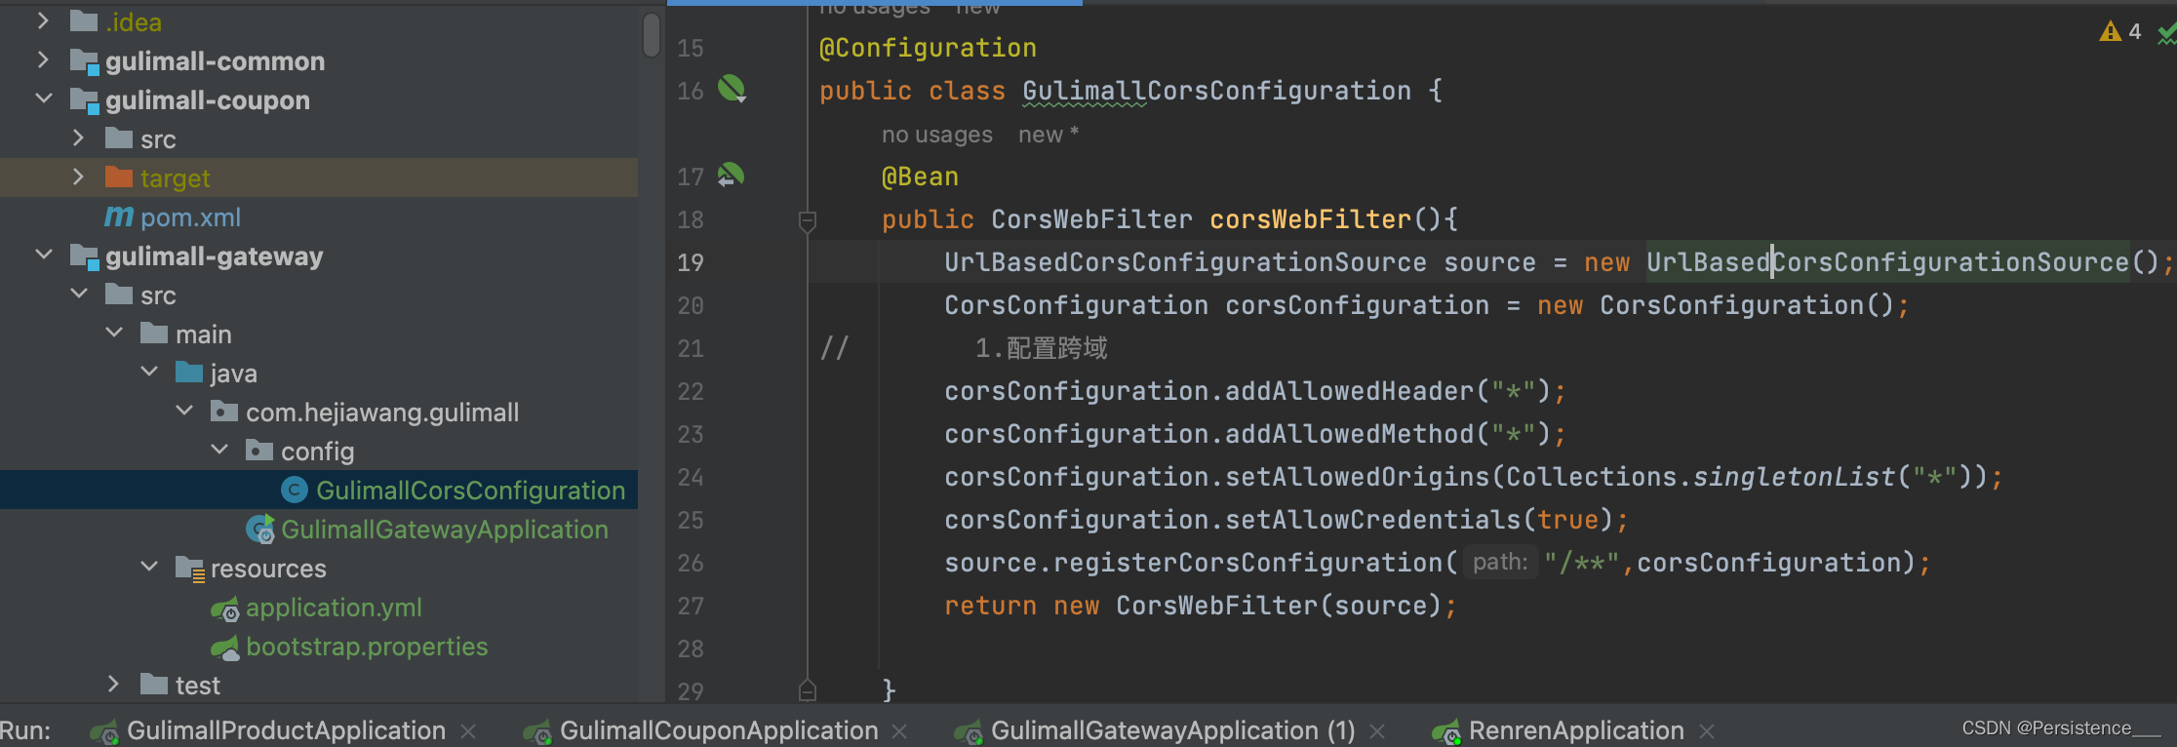Expand gulimall-common module chevron

[43, 59]
